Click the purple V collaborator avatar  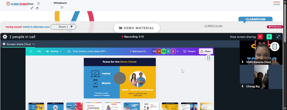click(x=173, y=51)
